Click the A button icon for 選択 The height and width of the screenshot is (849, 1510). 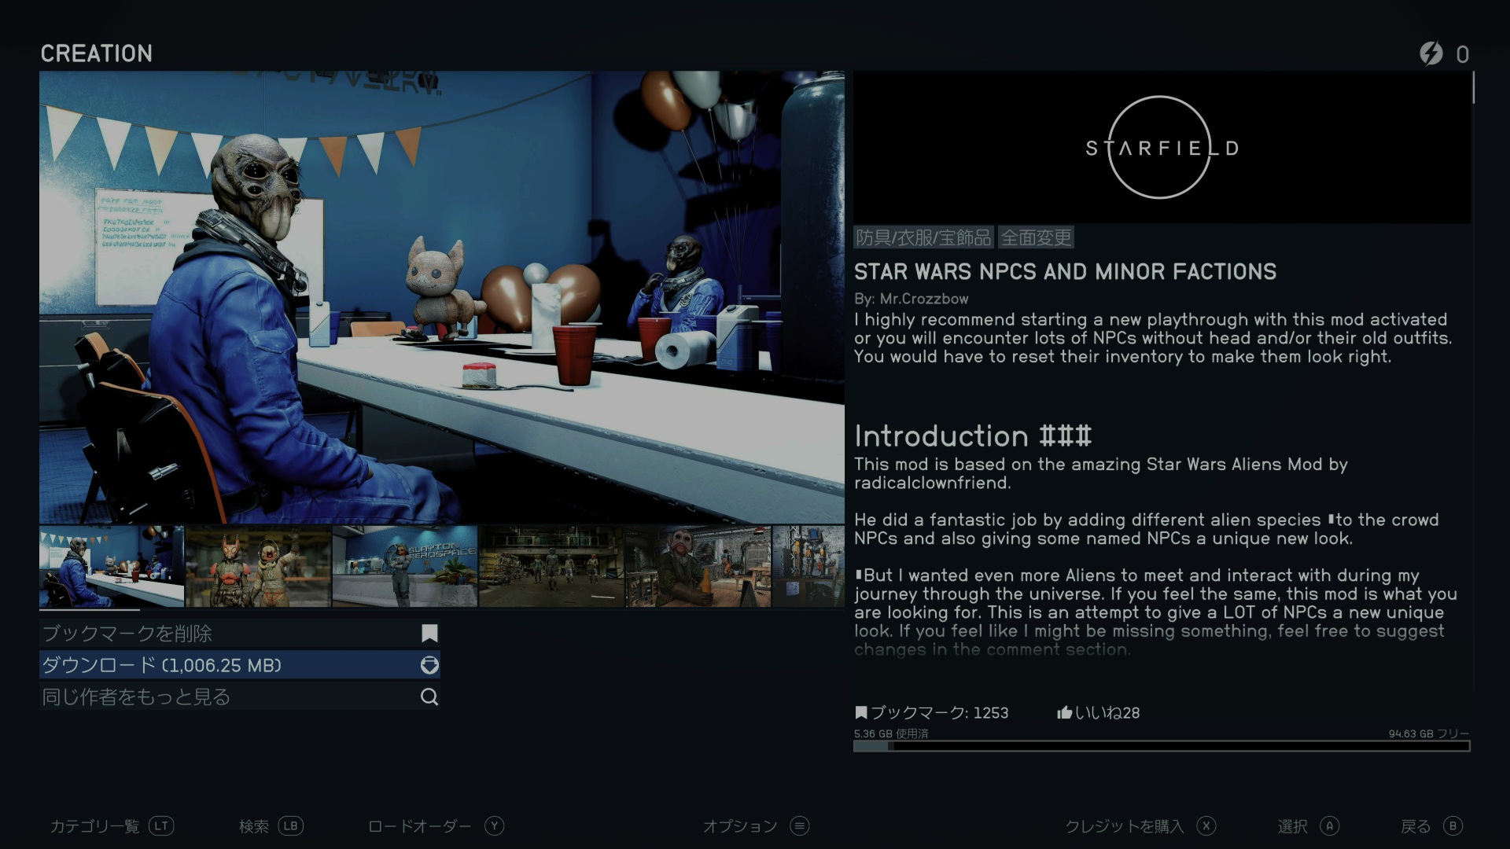coord(1329,825)
